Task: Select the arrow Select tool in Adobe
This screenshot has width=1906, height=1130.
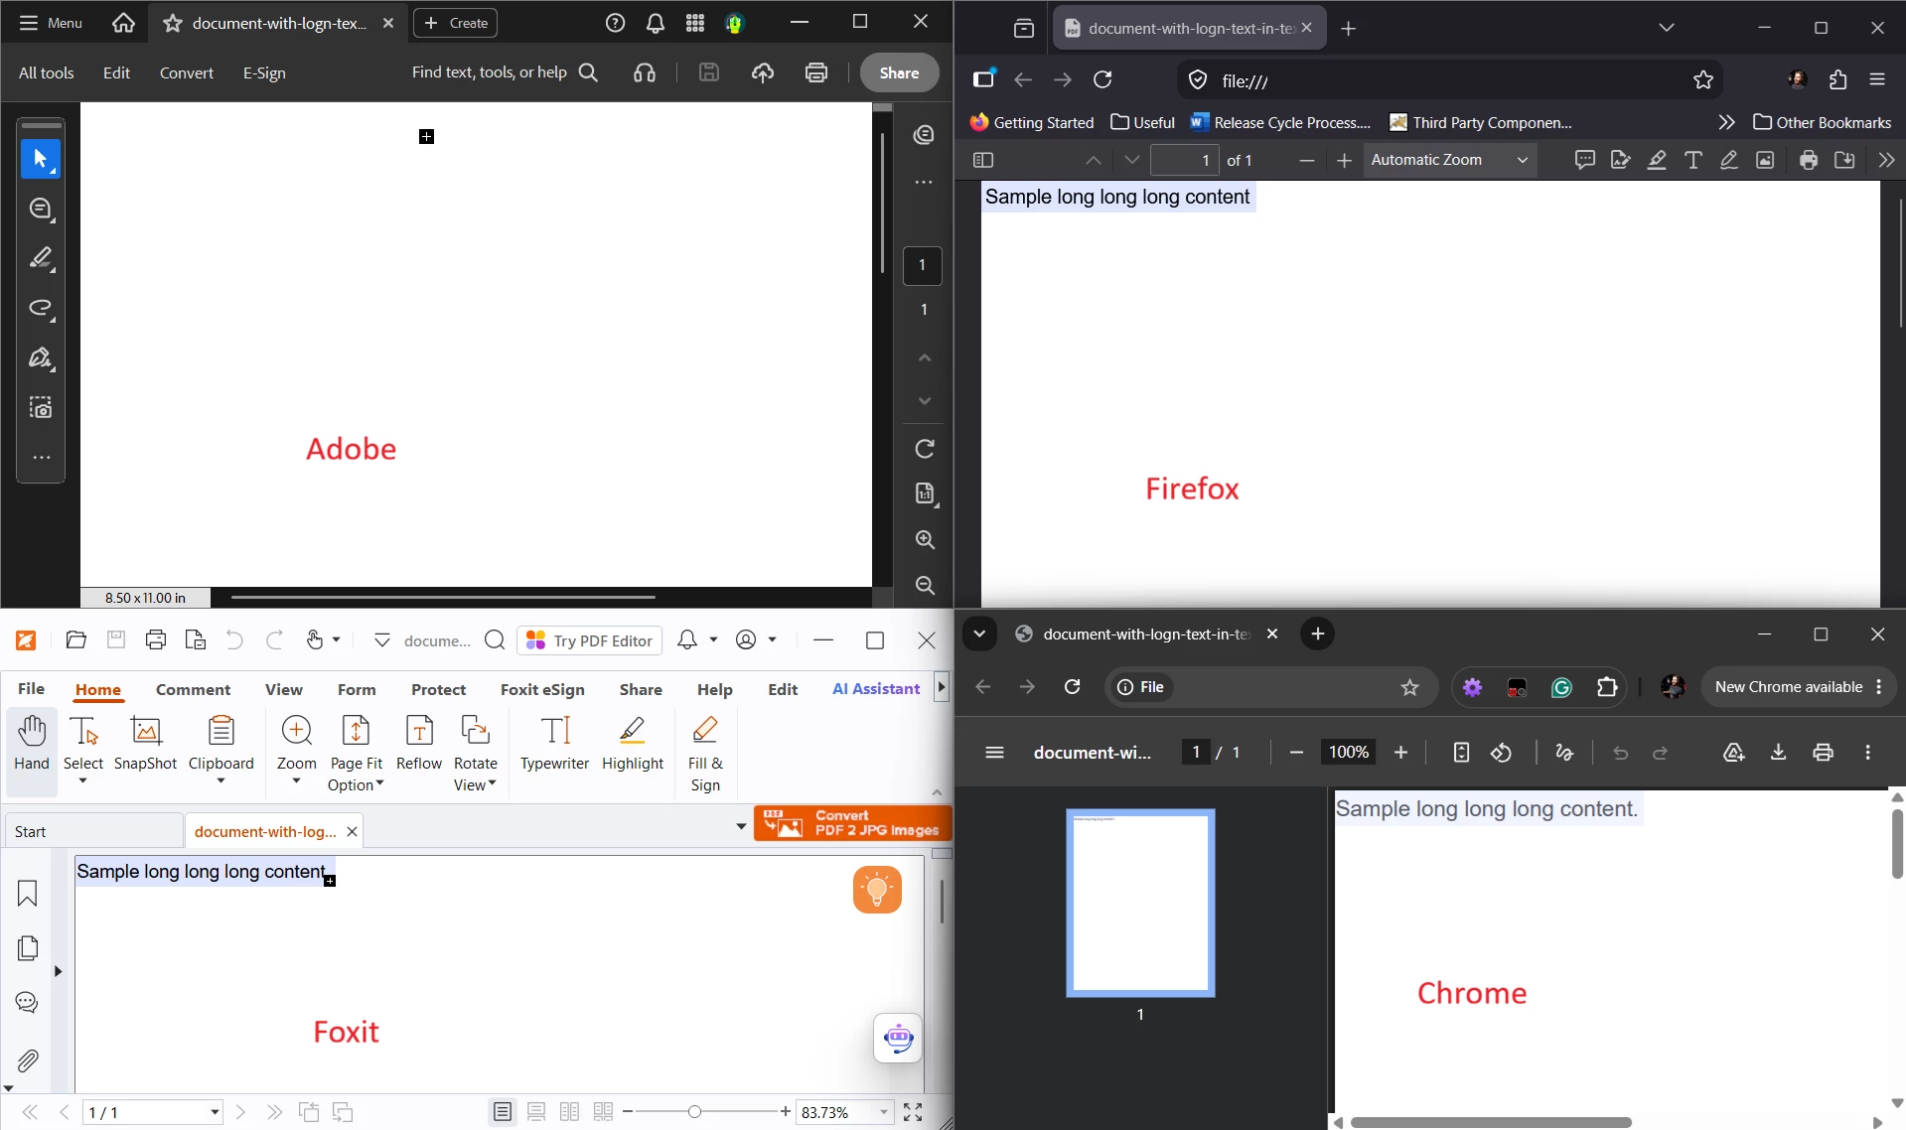Action: click(41, 159)
